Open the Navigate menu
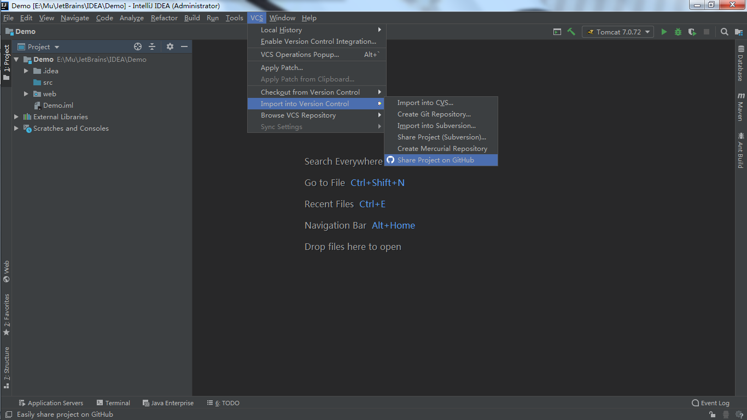747x420 pixels. pos(75,17)
